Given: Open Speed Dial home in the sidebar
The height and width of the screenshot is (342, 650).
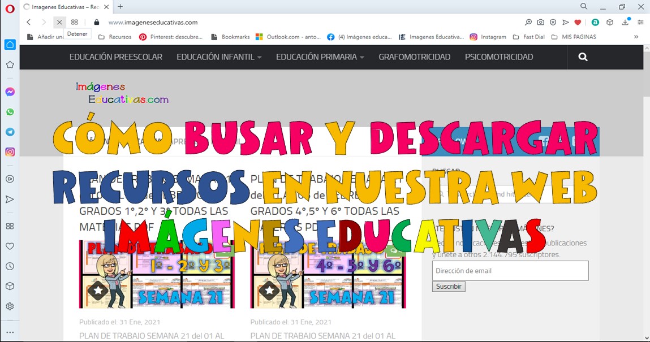Looking at the screenshot, I should click(10, 44).
